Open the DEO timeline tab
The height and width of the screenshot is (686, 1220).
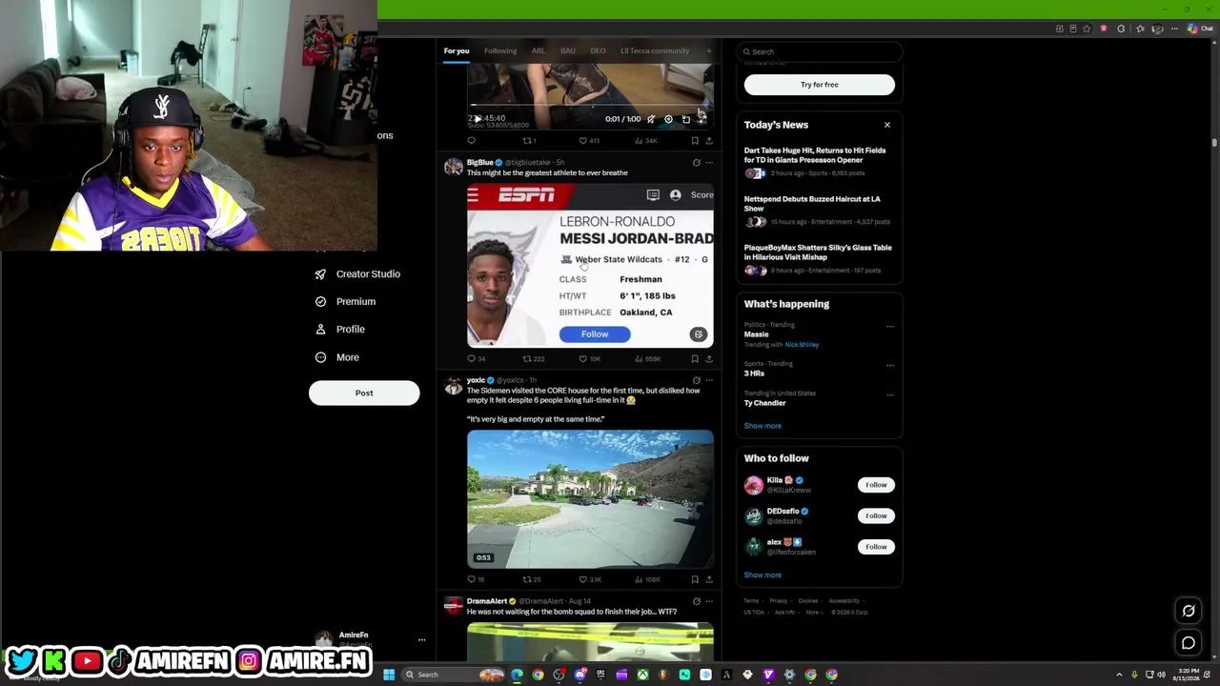tap(598, 51)
